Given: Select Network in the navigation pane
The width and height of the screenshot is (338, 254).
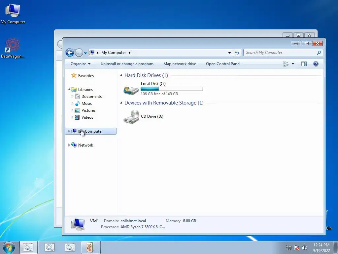Looking at the screenshot, I should (x=85, y=145).
